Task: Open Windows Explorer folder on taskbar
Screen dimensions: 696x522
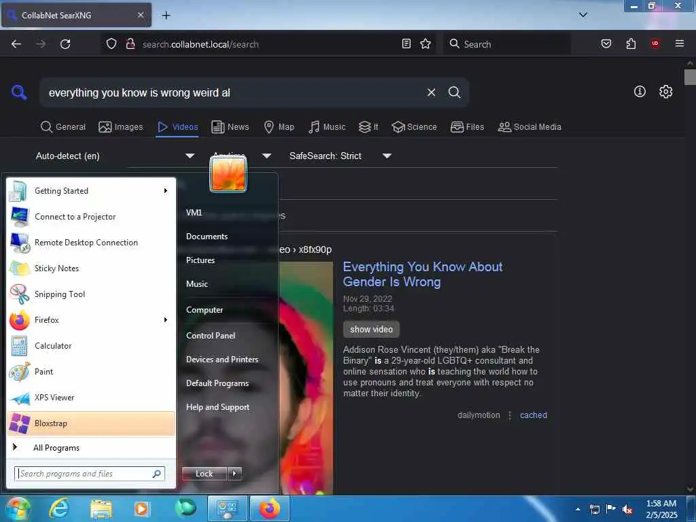Action: click(x=101, y=508)
